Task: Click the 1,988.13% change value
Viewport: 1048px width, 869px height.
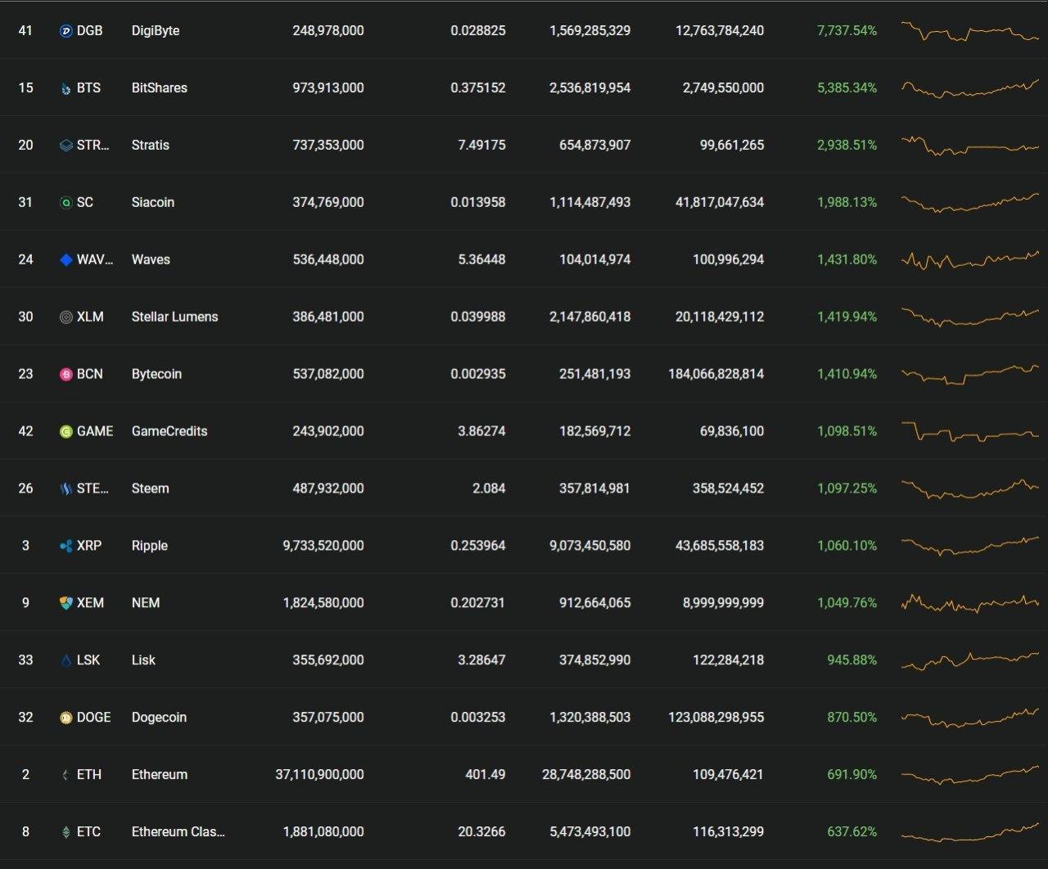Action: click(x=847, y=202)
